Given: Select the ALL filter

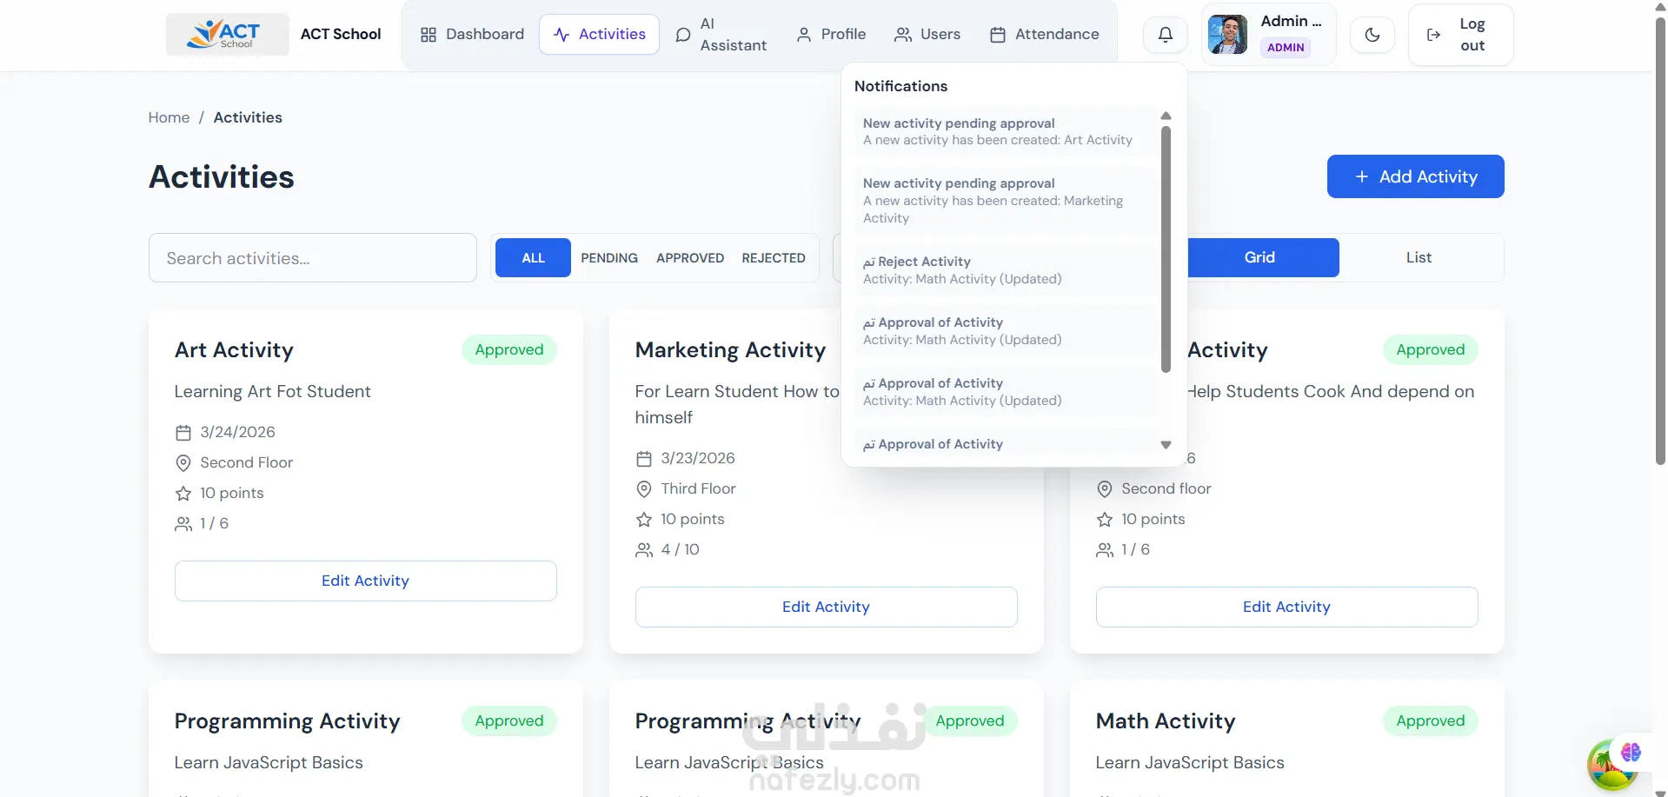Looking at the screenshot, I should [534, 258].
